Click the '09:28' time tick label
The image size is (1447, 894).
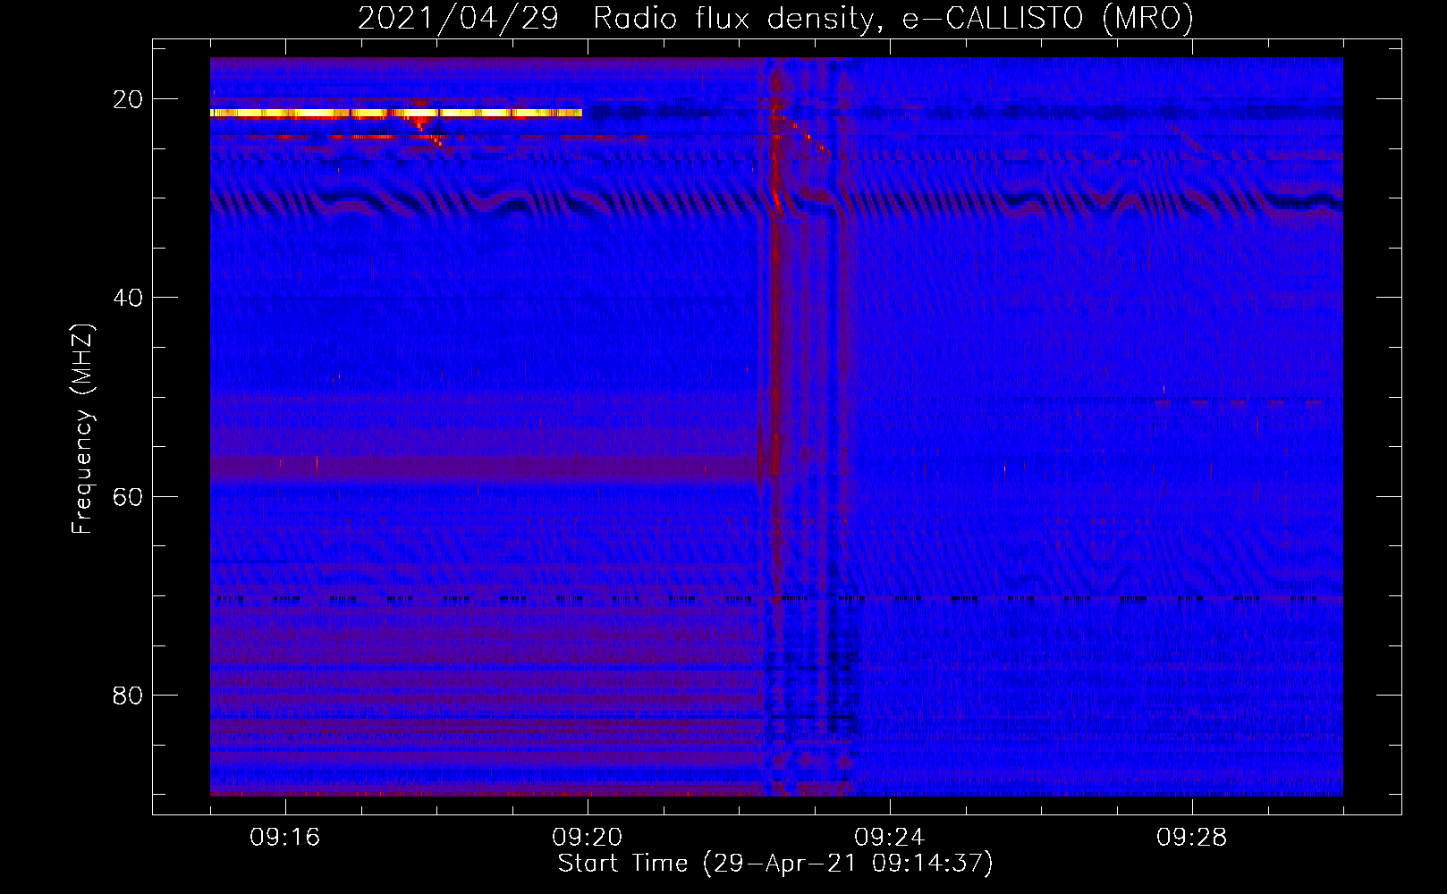point(1192,838)
